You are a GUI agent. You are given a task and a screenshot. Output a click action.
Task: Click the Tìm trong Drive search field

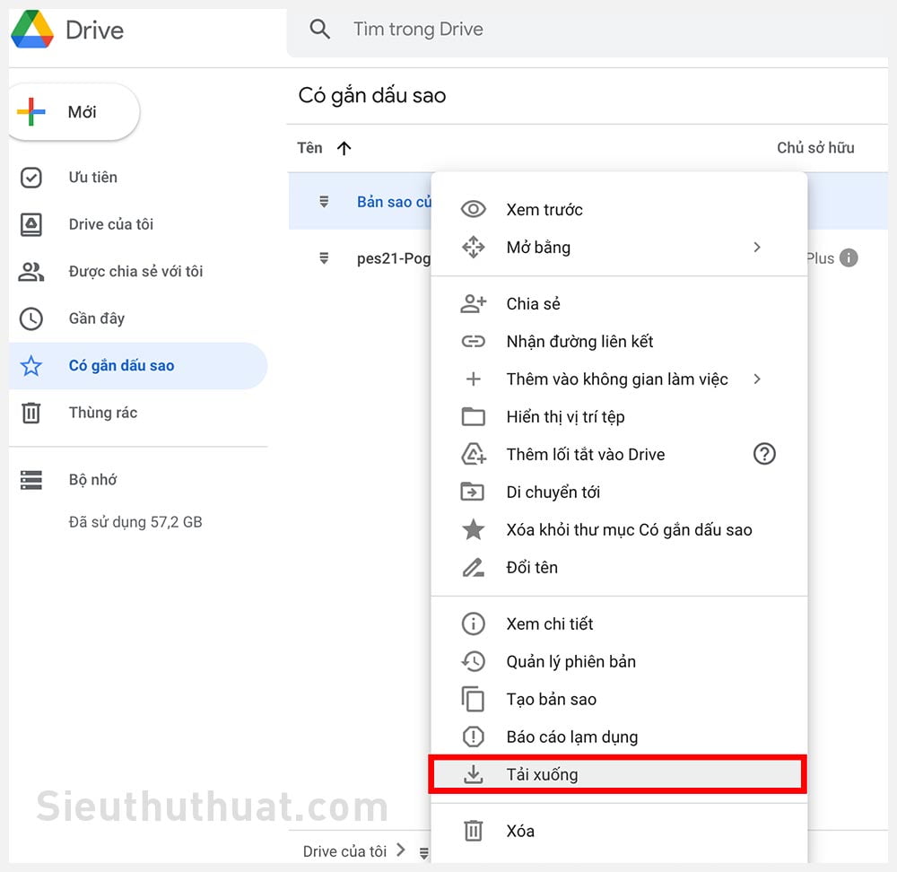[588, 30]
